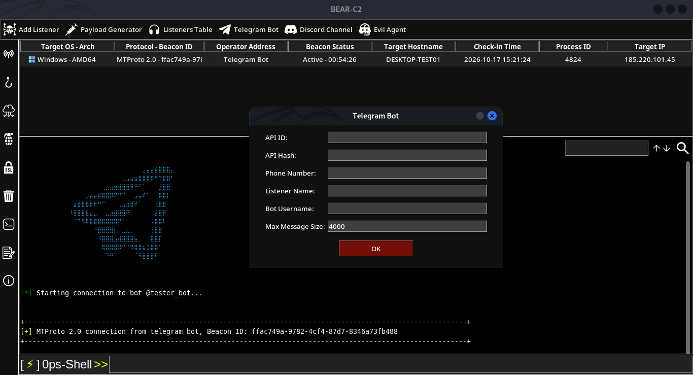Open Add Listener from toolbar
This screenshot has height=375, width=693.
31,29
